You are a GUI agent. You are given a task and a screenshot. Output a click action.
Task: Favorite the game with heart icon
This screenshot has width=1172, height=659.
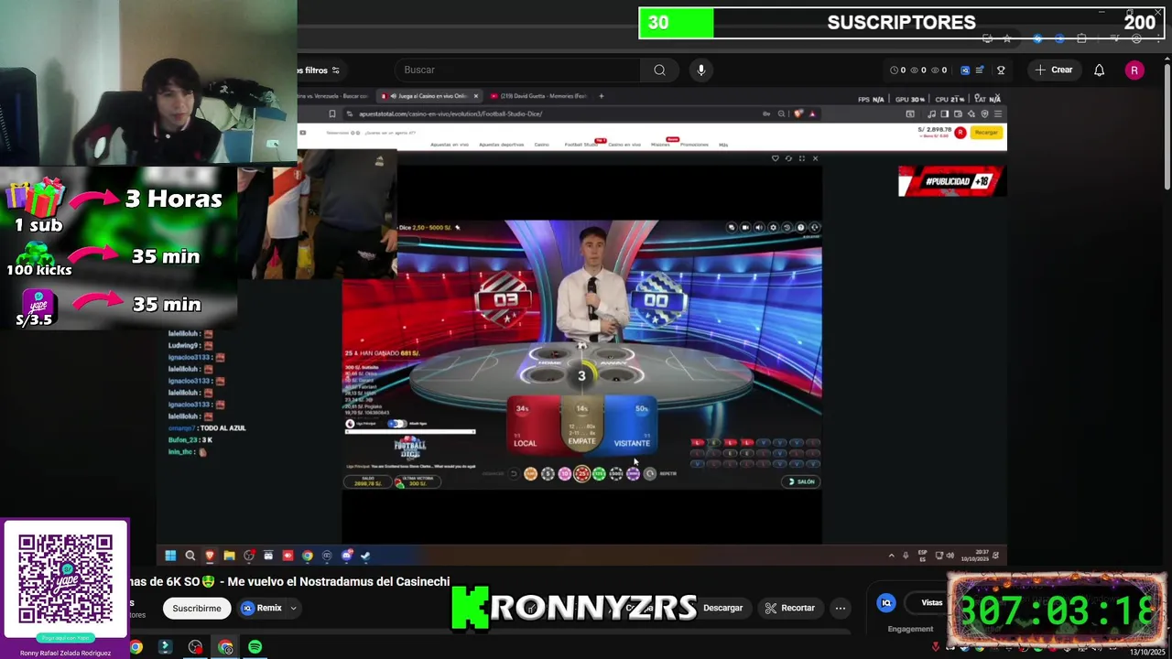[x=776, y=158]
